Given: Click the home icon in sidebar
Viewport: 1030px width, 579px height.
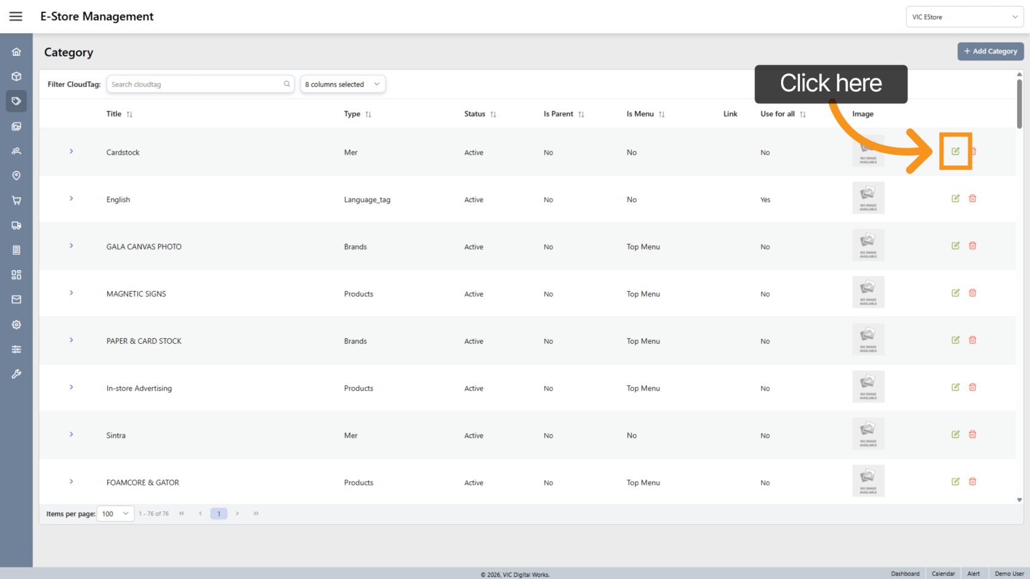Looking at the screenshot, I should point(17,52).
